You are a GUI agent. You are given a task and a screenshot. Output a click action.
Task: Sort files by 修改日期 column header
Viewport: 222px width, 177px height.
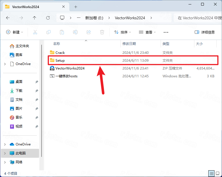click(129, 44)
